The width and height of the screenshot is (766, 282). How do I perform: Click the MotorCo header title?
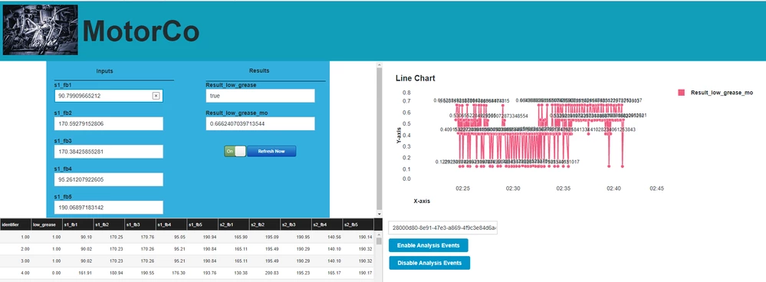[140, 31]
